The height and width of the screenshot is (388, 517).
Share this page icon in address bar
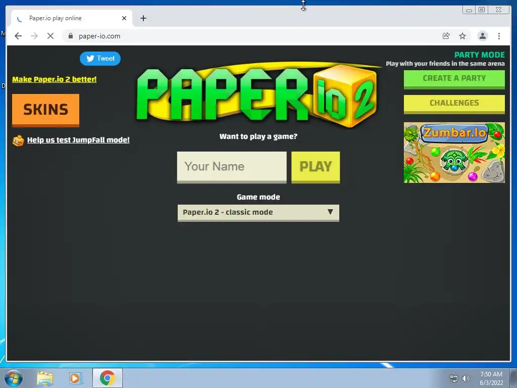(x=446, y=36)
